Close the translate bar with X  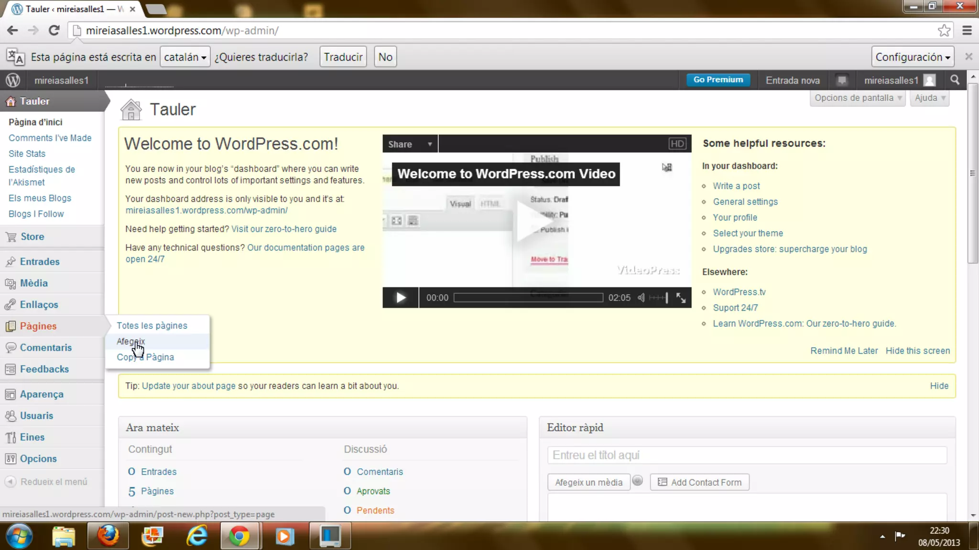pyautogui.click(x=968, y=57)
